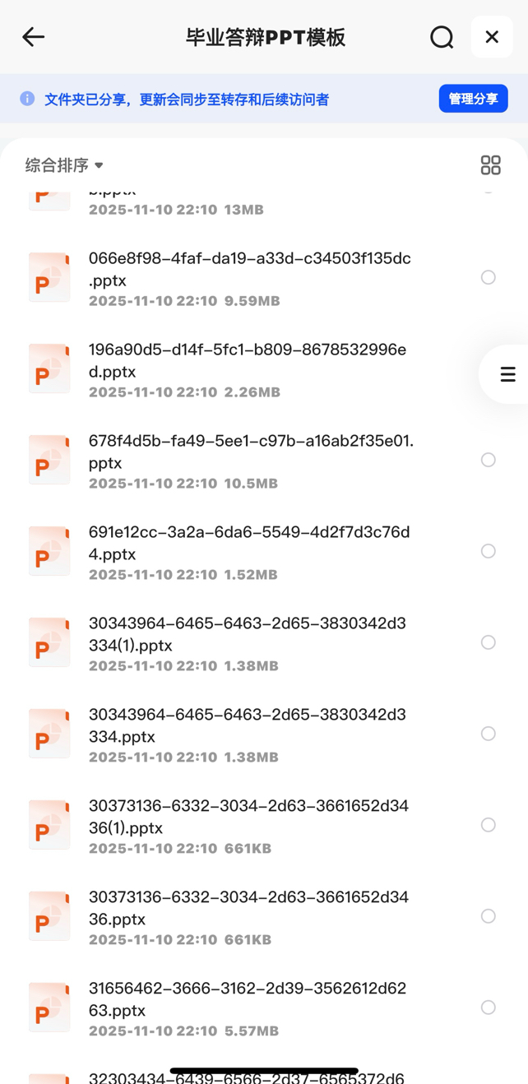Switch to grid view layout icon
This screenshot has height=1084, width=528.
(490, 165)
